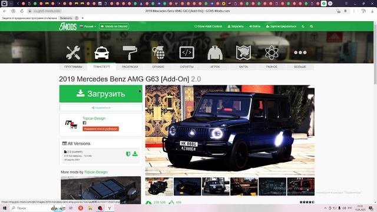Open the More three-dots category icon

[x=300, y=52]
